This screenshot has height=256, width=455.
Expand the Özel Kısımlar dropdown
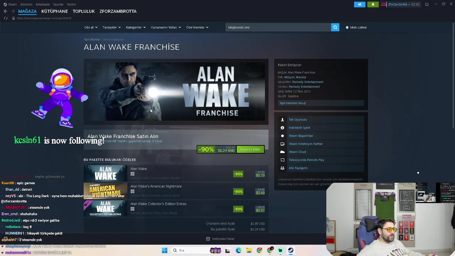(197, 27)
